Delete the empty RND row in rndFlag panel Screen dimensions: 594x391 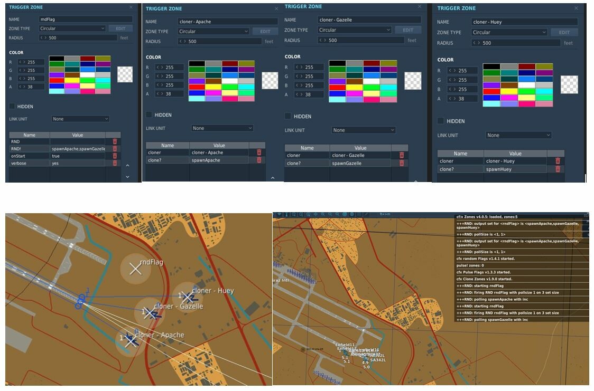(115, 141)
